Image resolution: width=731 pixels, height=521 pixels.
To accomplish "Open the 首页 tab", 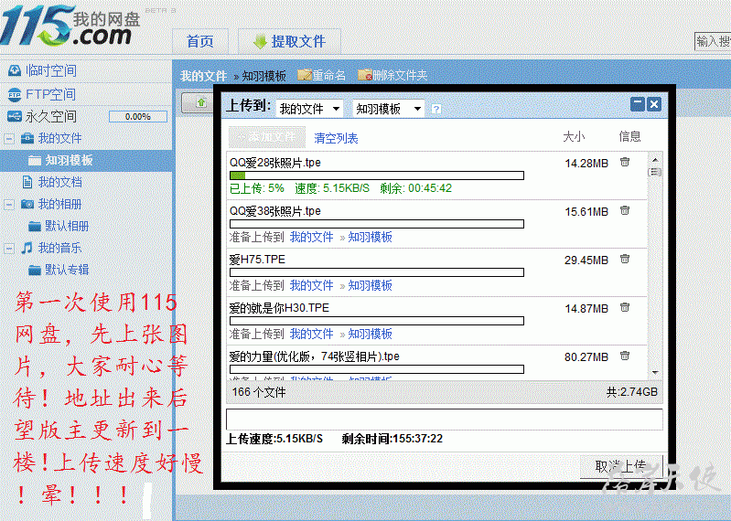I will [200, 41].
